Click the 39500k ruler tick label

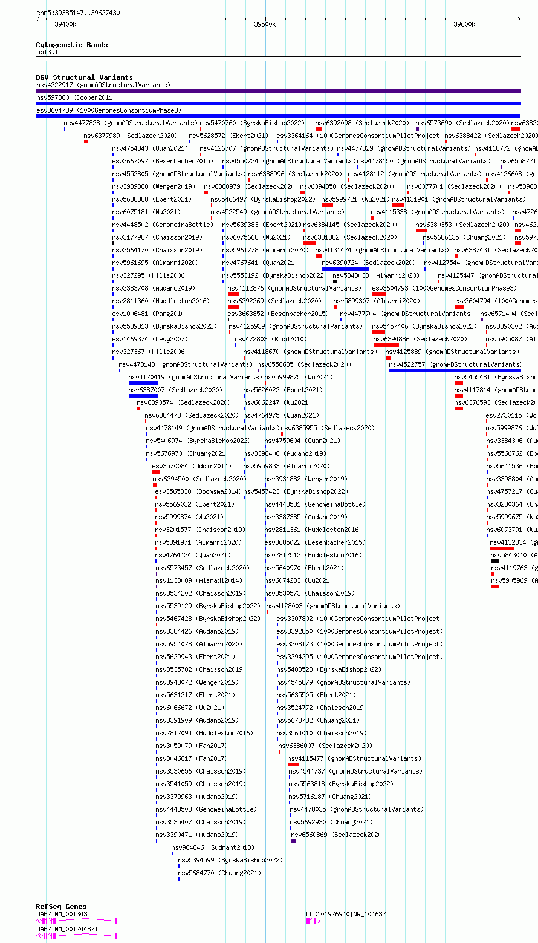coord(265,25)
